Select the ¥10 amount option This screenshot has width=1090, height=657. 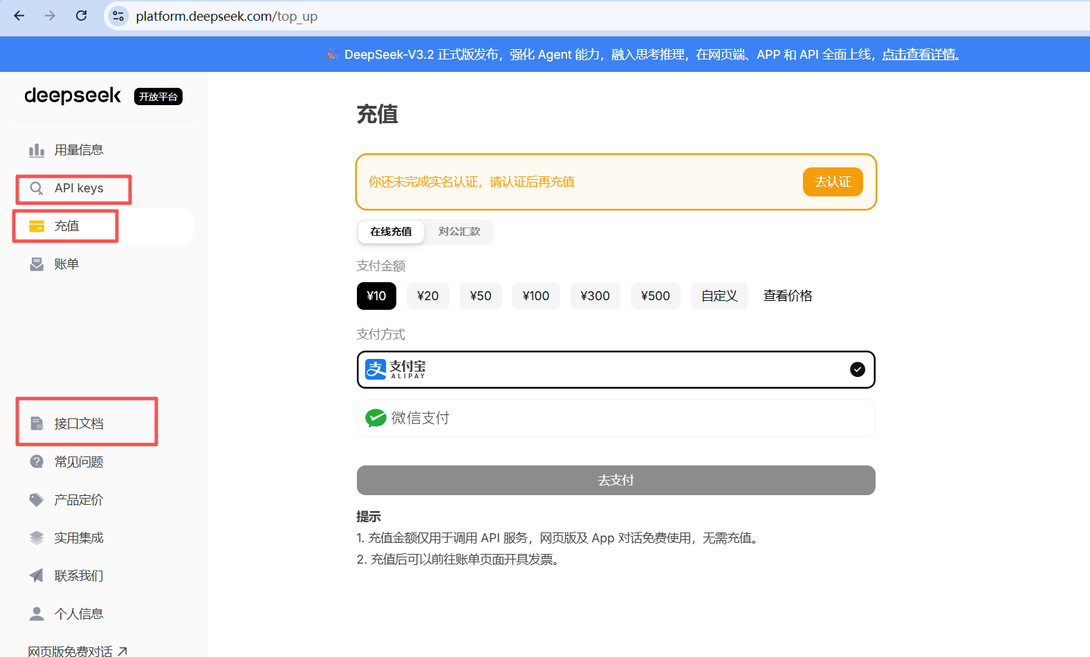pyautogui.click(x=376, y=296)
